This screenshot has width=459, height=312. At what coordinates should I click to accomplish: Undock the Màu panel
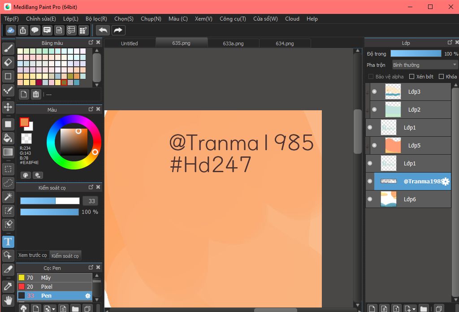(x=91, y=109)
